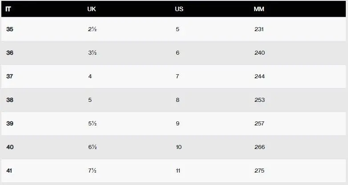Viewport: 348px width, 185px height.
Task: Select IT size 41 row label
Action: (x=9, y=171)
